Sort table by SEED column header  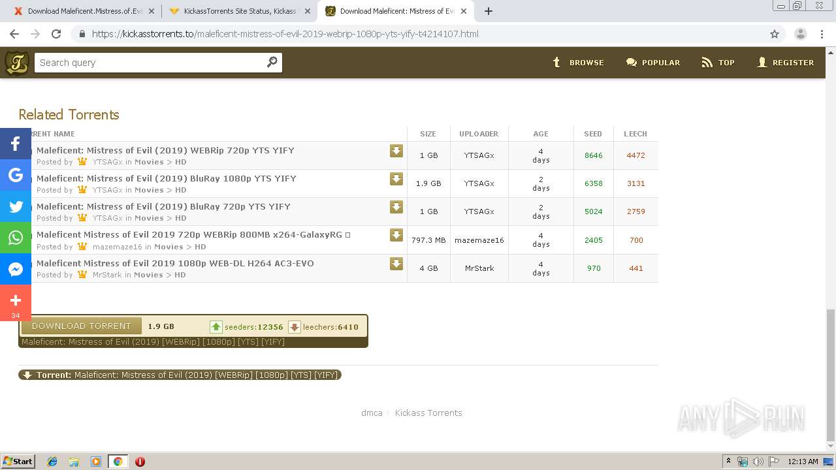(593, 134)
